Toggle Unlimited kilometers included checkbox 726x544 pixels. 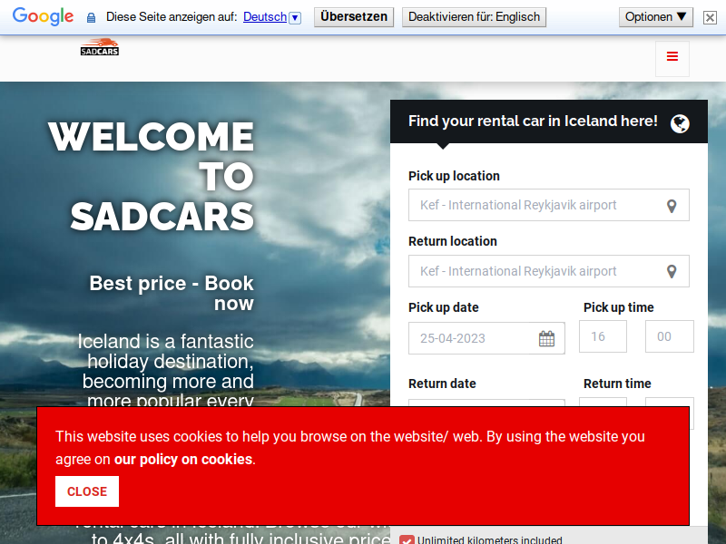coord(407,539)
